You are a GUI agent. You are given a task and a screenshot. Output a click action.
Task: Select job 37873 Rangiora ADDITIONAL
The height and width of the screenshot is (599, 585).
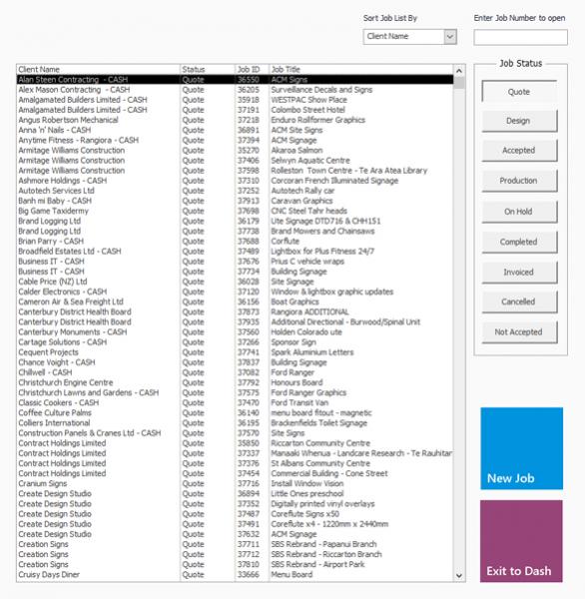[x=235, y=312]
